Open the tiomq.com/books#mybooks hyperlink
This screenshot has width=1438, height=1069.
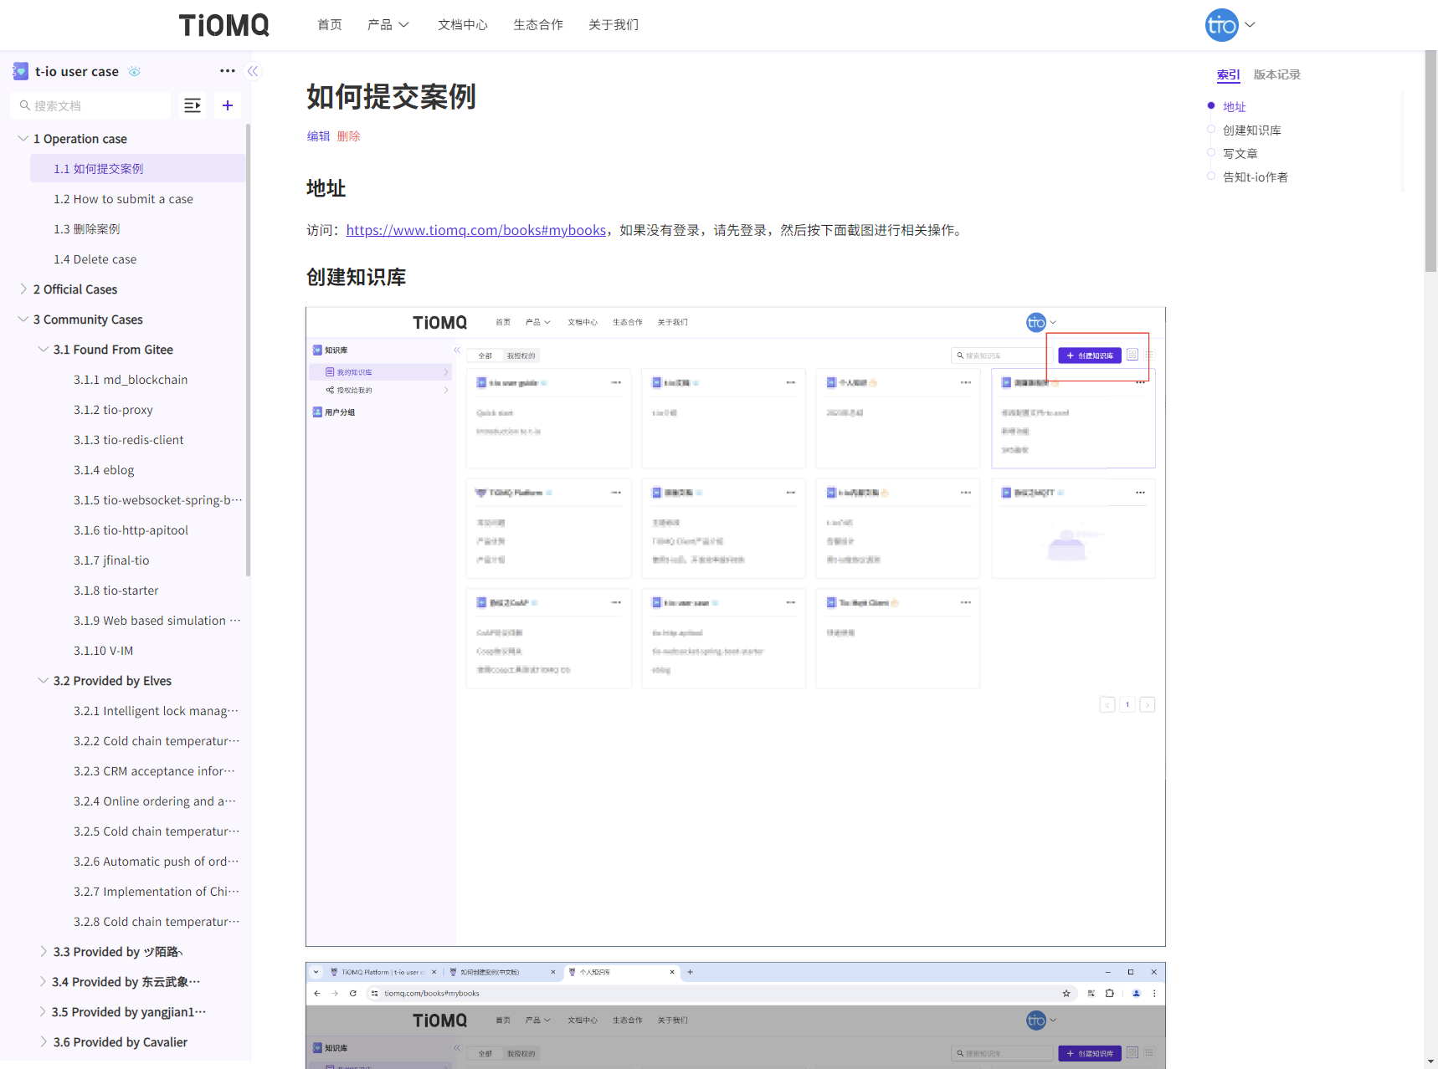pyautogui.click(x=476, y=230)
